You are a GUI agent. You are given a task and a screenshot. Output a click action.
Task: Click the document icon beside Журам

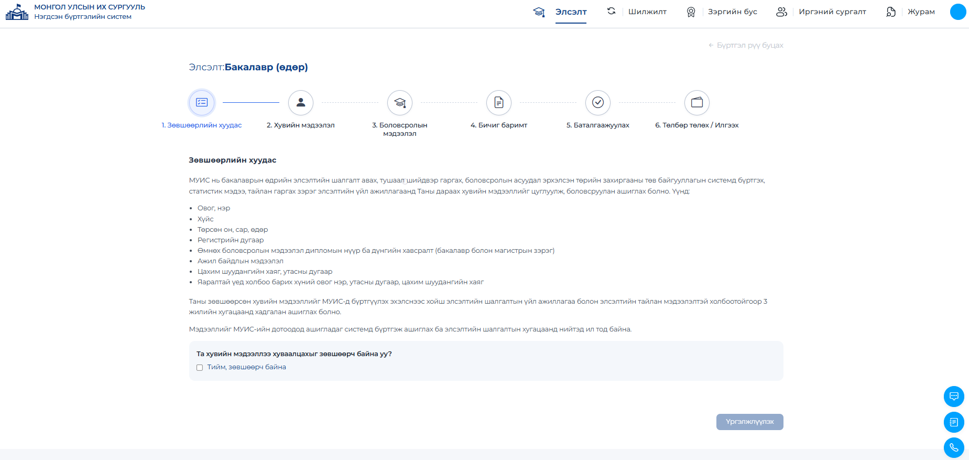(891, 12)
